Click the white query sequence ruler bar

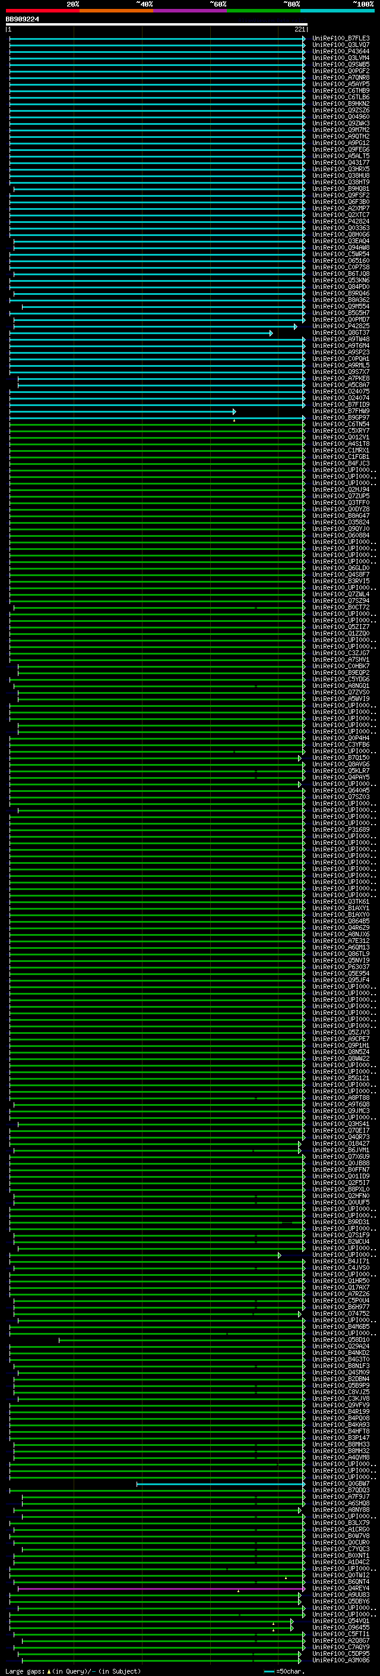(x=157, y=24)
